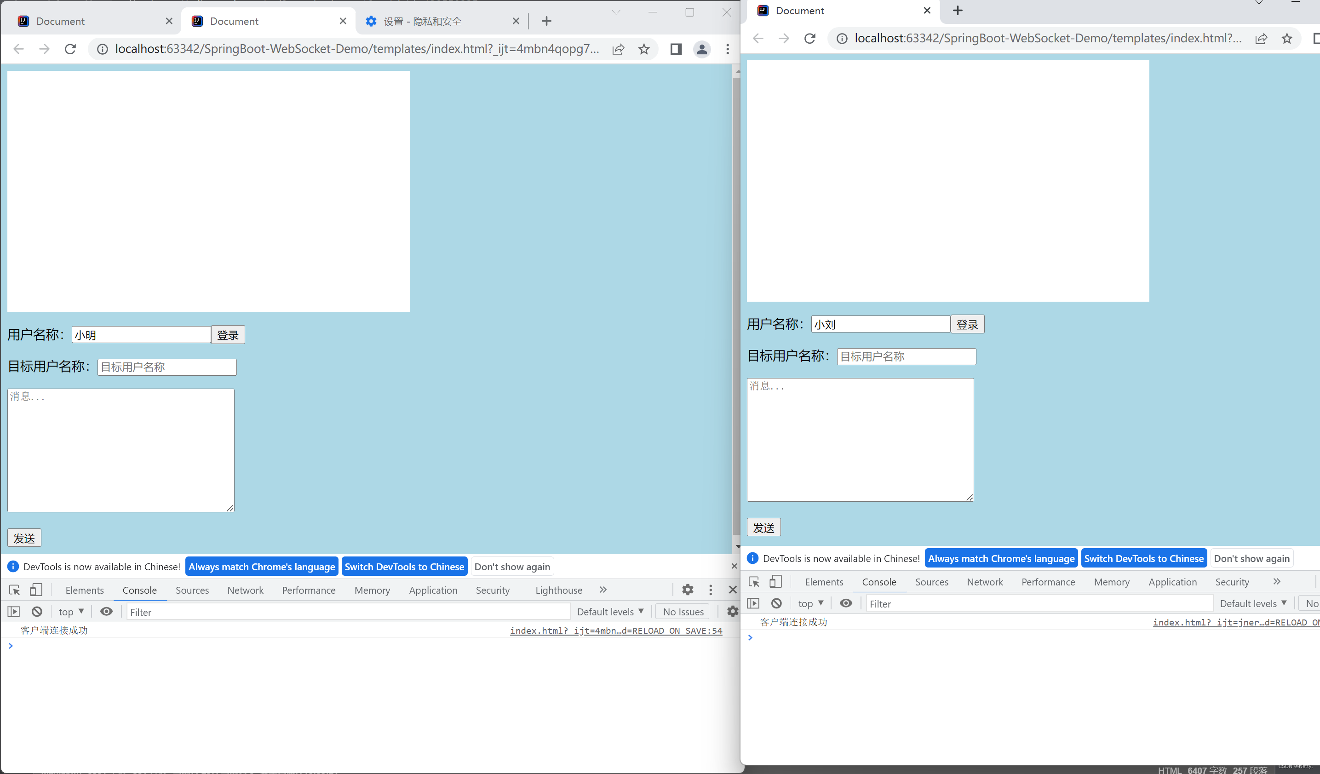Open tab search chevron in left window

pos(616,12)
